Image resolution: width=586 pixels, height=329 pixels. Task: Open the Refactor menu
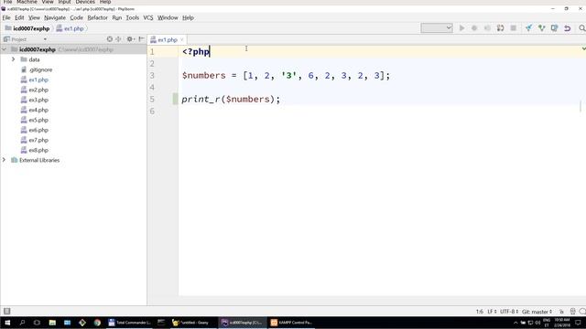pyautogui.click(x=98, y=17)
